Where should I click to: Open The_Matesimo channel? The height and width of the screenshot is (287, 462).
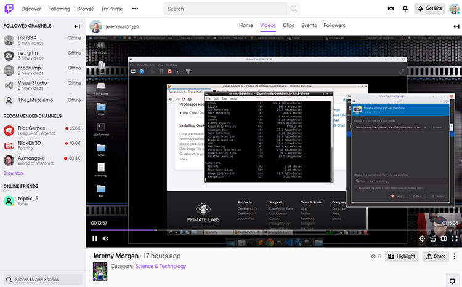[x=43, y=100]
